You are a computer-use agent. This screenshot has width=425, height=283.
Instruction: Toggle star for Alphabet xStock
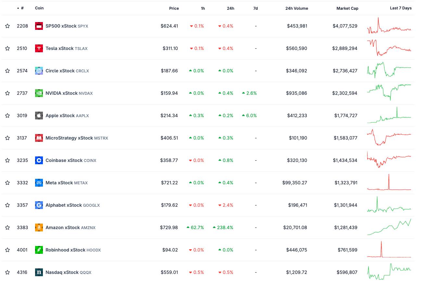point(7,205)
